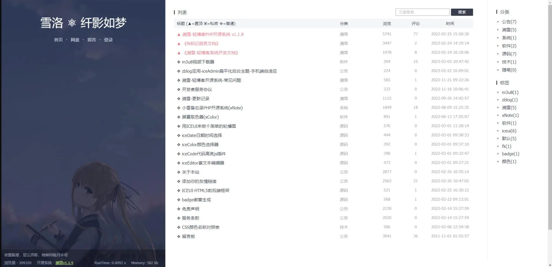552x267 pixels.
Task: Select the 随笔 category in sidebar
Action: (x=509, y=70)
